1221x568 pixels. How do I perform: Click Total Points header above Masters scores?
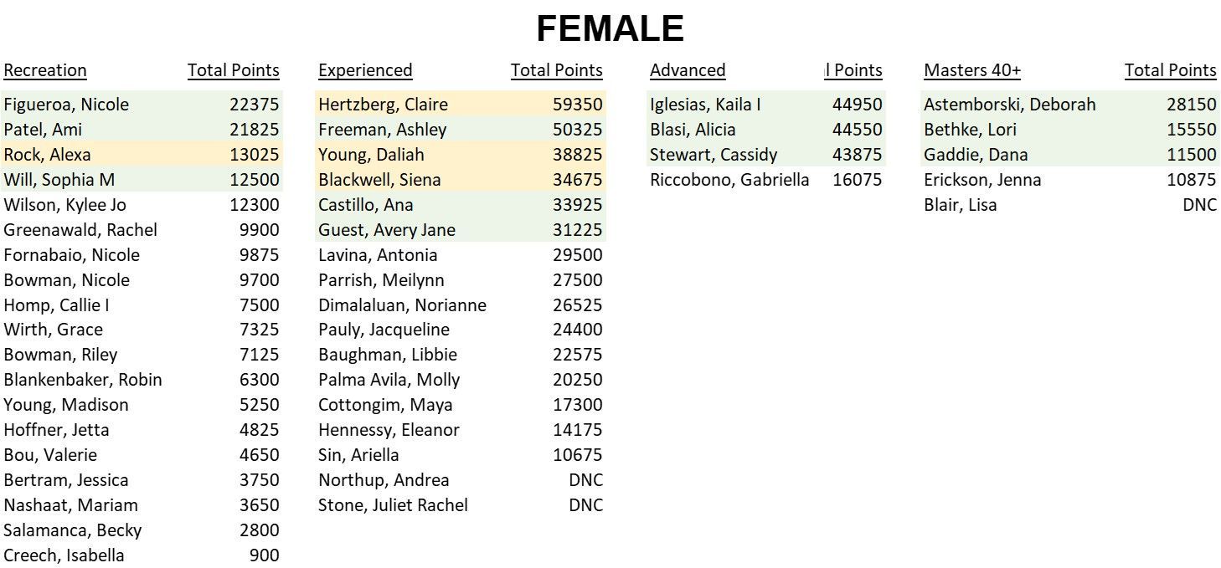pos(1170,70)
